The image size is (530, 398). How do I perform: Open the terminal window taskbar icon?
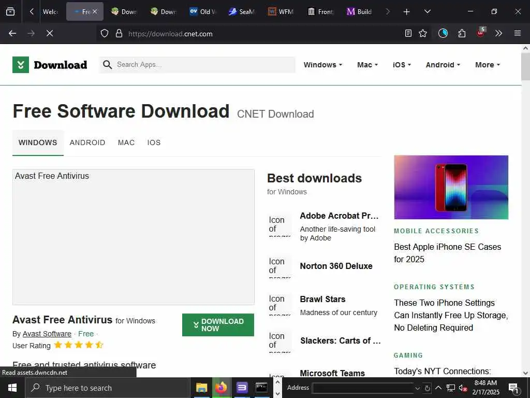point(261,388)
